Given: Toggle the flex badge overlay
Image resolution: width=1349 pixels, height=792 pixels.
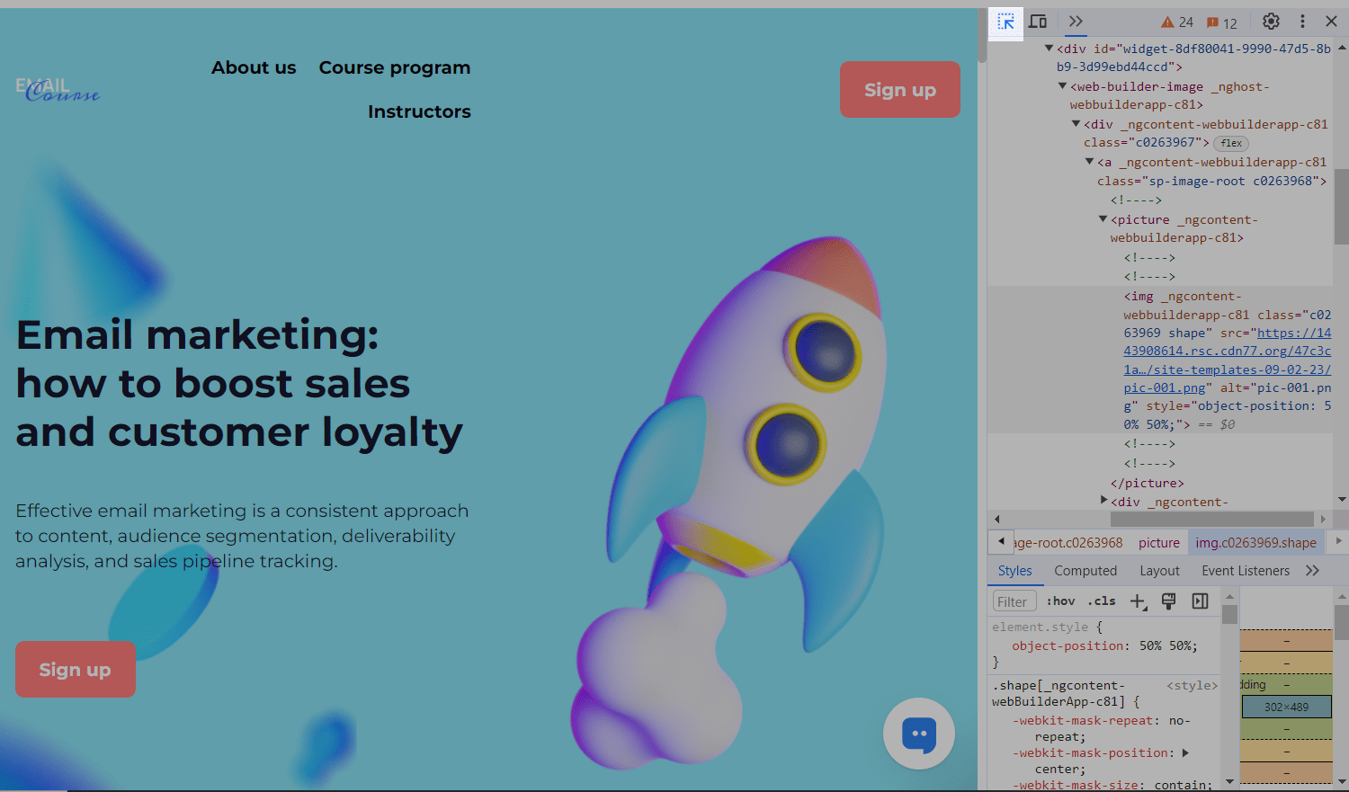Looking at the screenshot, I should pyautogui.click(x=1231, y=143).
